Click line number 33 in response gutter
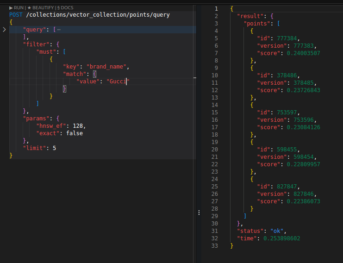 [214, 246]
